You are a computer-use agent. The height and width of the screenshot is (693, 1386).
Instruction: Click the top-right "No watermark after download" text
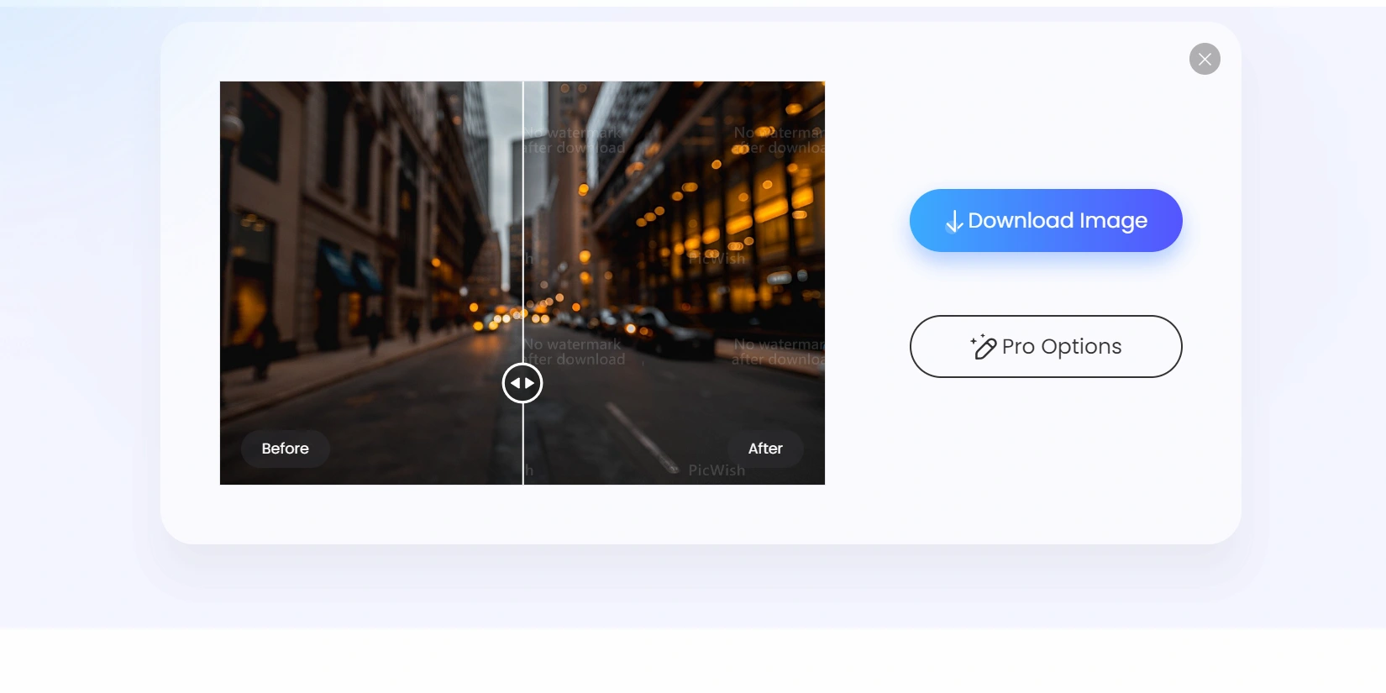pos(778,140)
